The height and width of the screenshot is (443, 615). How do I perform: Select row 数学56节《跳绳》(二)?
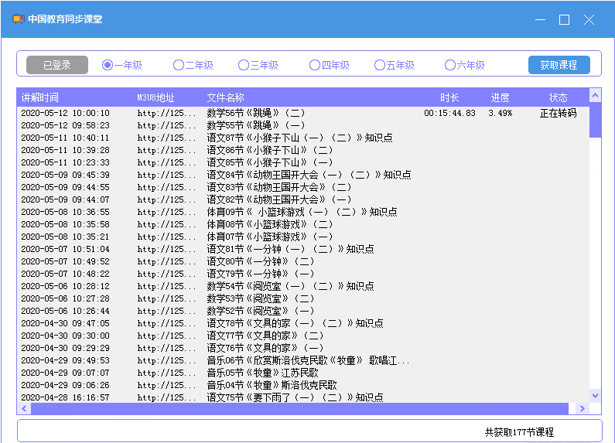pyautogui.click(x=302, y=113)
